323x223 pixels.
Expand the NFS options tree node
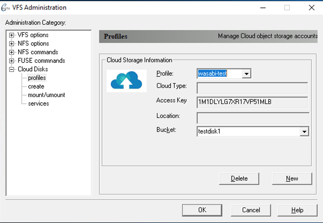pyautogui.click(x=12, y=44)
